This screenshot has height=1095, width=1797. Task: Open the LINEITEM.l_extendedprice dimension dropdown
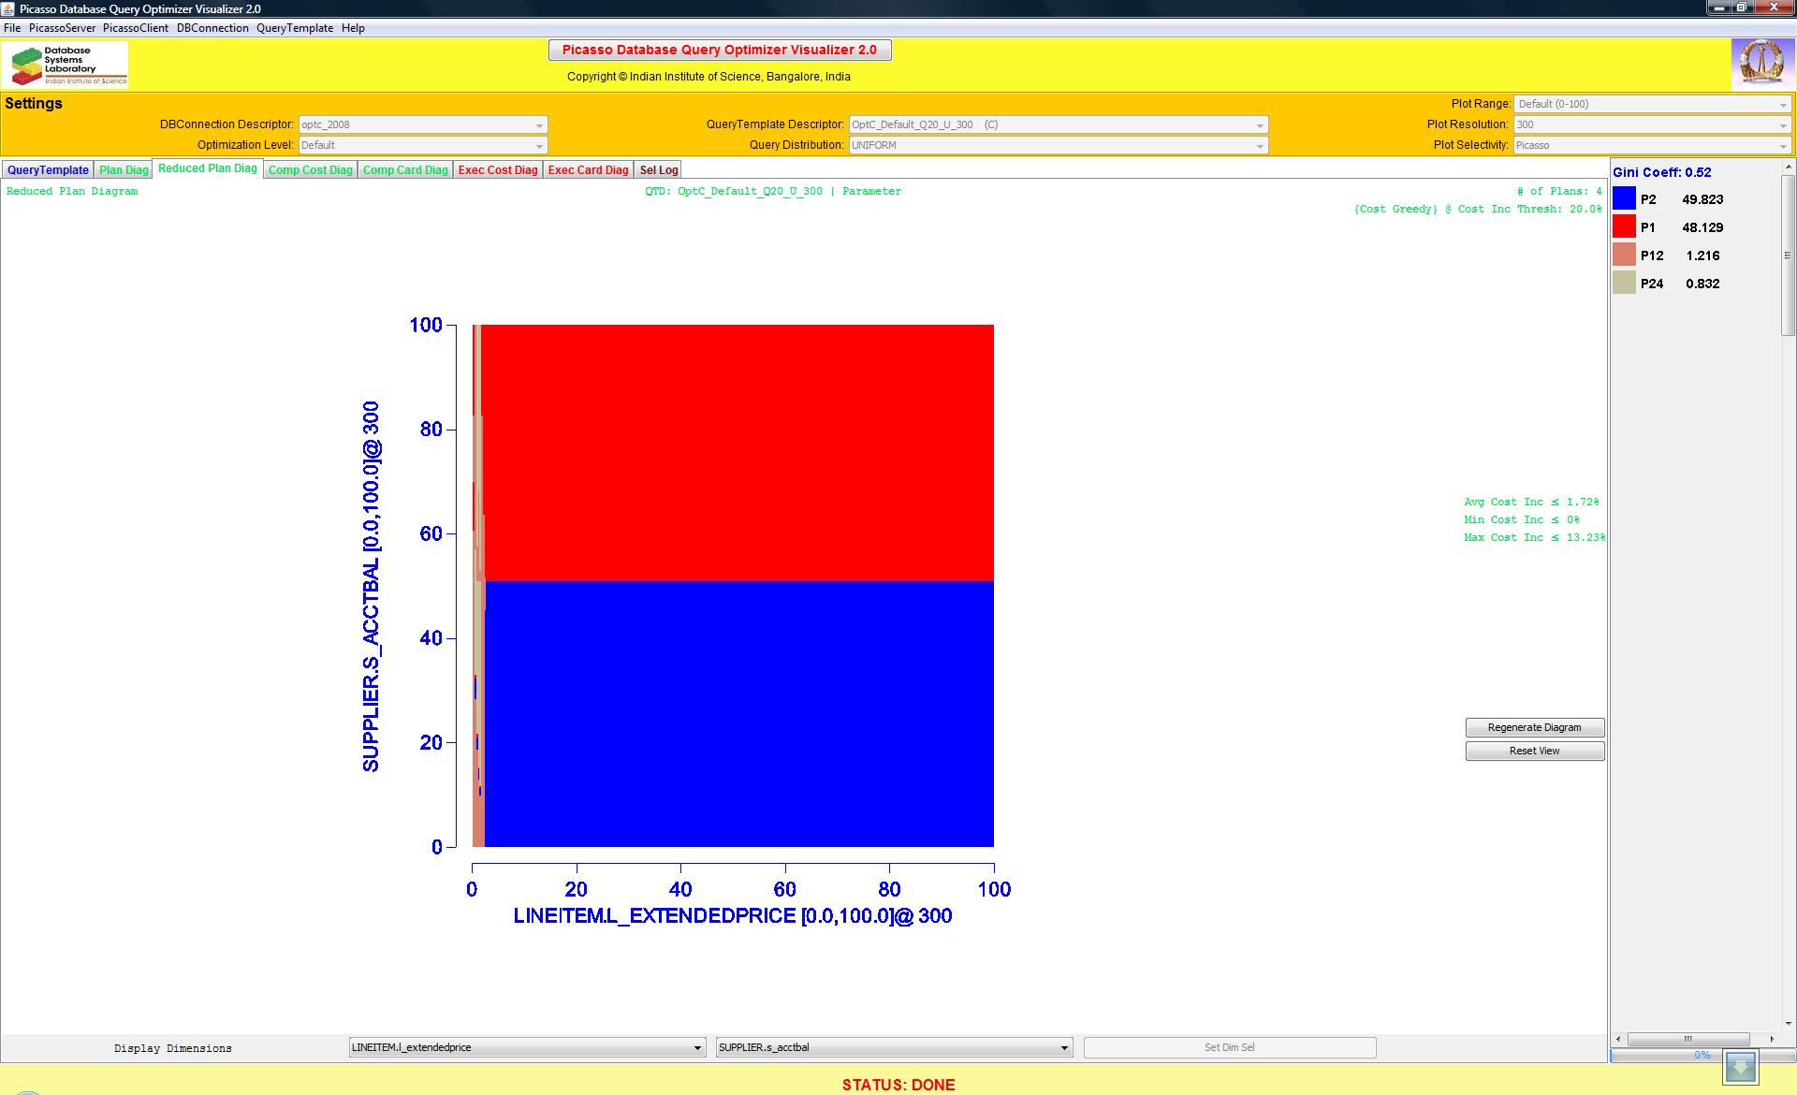[x=527, y=1047]
